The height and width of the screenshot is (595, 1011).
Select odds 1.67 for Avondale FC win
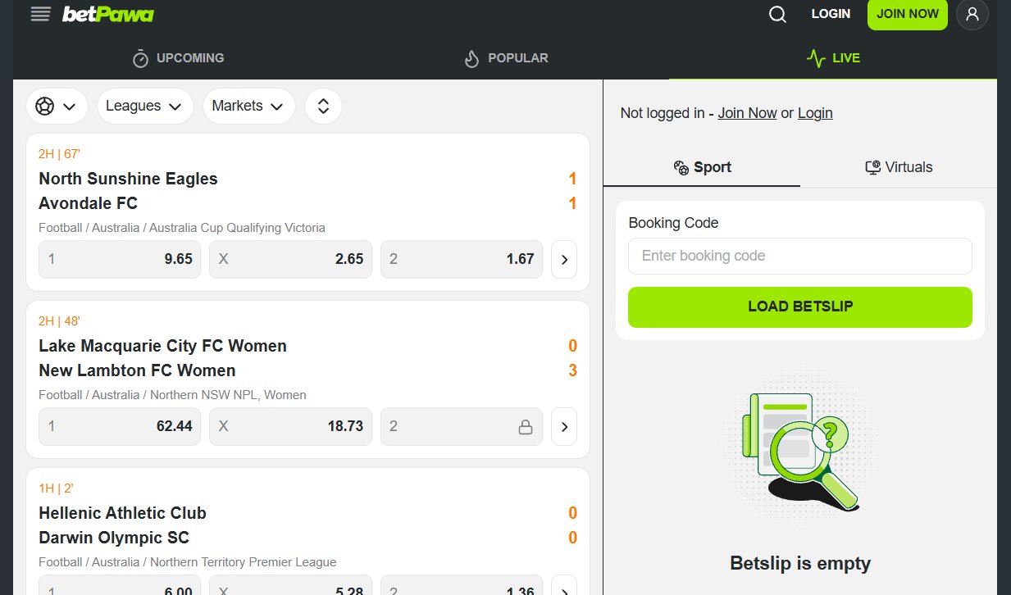click(x=462, y=259)
